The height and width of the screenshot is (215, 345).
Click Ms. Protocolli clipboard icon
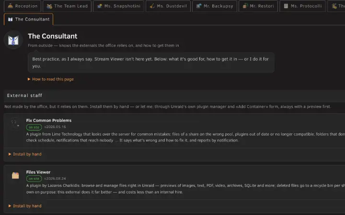click(x=286, y=6)
